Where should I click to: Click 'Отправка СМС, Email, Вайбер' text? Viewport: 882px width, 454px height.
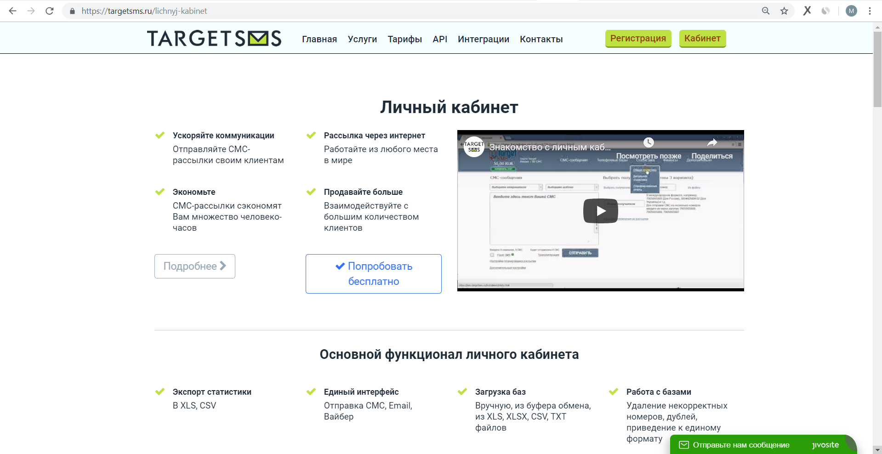(x=368, y=411)
